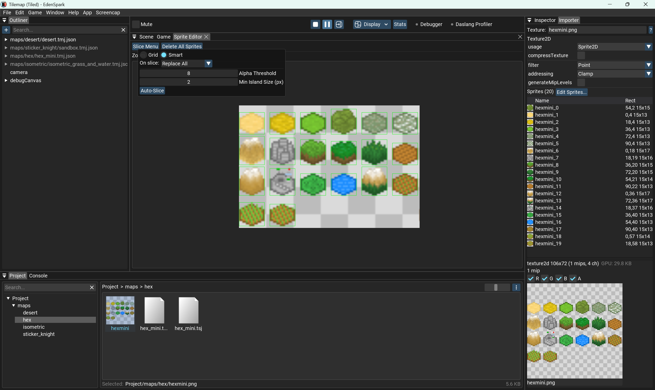Expand the debugCanvas node
655x390 pixels.
[6, 80]
